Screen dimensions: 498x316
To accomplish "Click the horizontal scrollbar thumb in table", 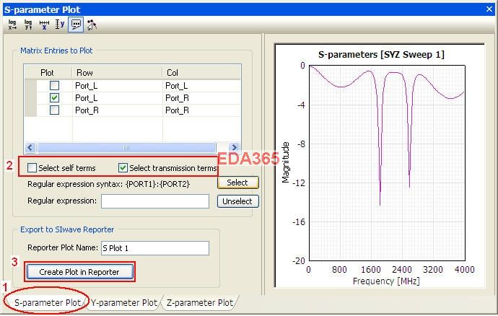I will pos(126,147).
